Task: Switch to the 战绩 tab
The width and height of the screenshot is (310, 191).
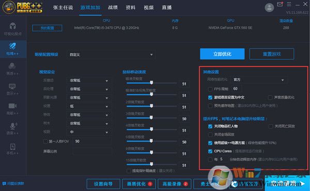Action: tap(113, 8)
